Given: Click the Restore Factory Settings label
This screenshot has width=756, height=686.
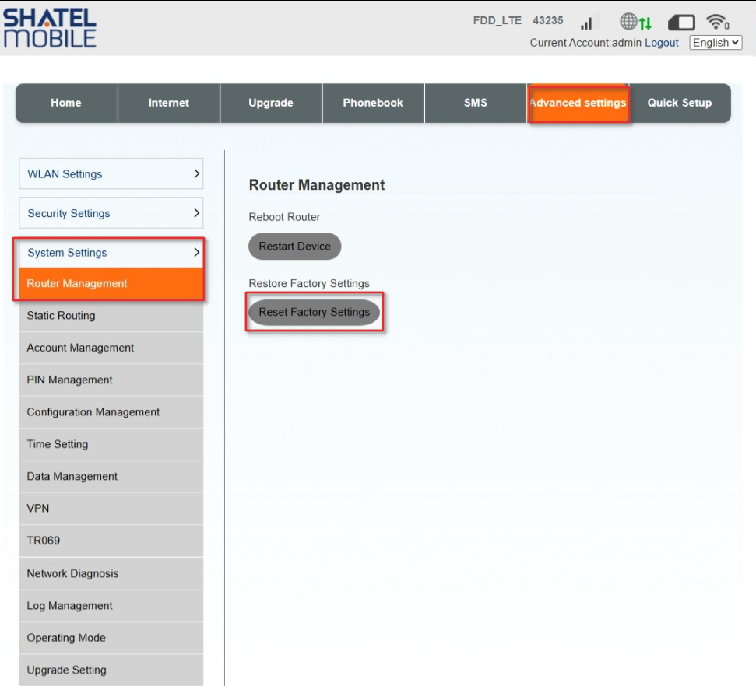Looking at the screenshot, I should (x=309, y=283).
